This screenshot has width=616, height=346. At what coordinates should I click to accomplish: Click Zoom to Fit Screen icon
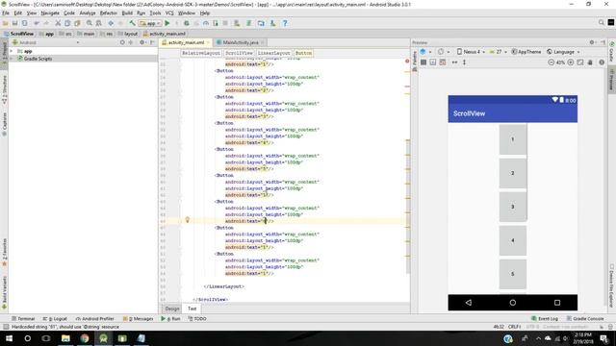point(580,62)
